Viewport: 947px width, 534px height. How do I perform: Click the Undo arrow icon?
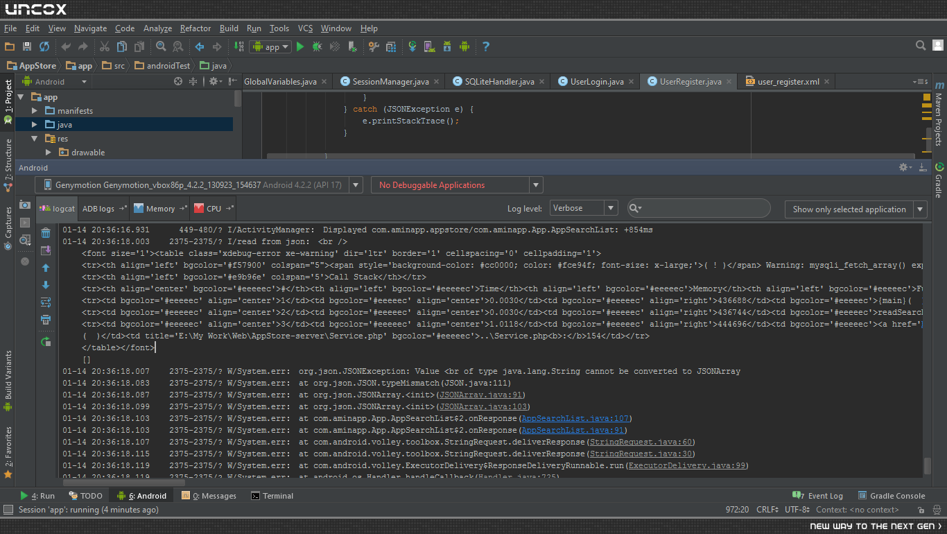click(x=66, y=46)
